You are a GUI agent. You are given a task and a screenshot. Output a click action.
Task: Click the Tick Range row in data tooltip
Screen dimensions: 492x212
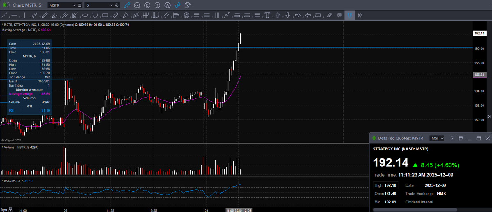tap(29, 77)
